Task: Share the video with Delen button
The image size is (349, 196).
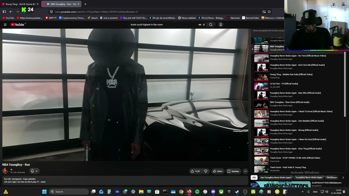Action: 218,171
